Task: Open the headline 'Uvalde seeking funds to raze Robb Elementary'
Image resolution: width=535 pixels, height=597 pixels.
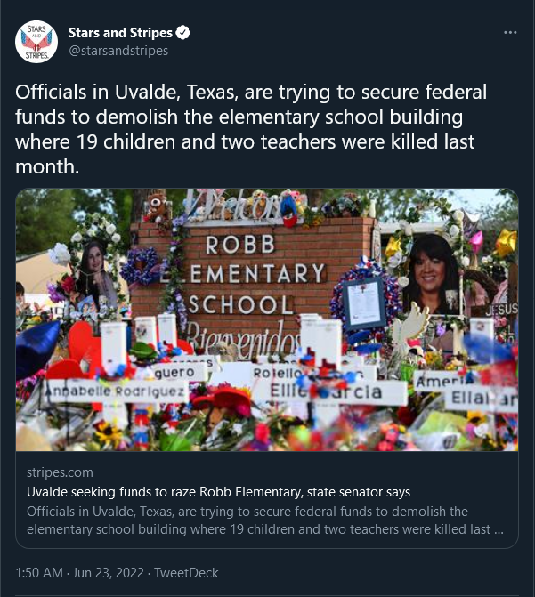Action: [x=218, y=492]
